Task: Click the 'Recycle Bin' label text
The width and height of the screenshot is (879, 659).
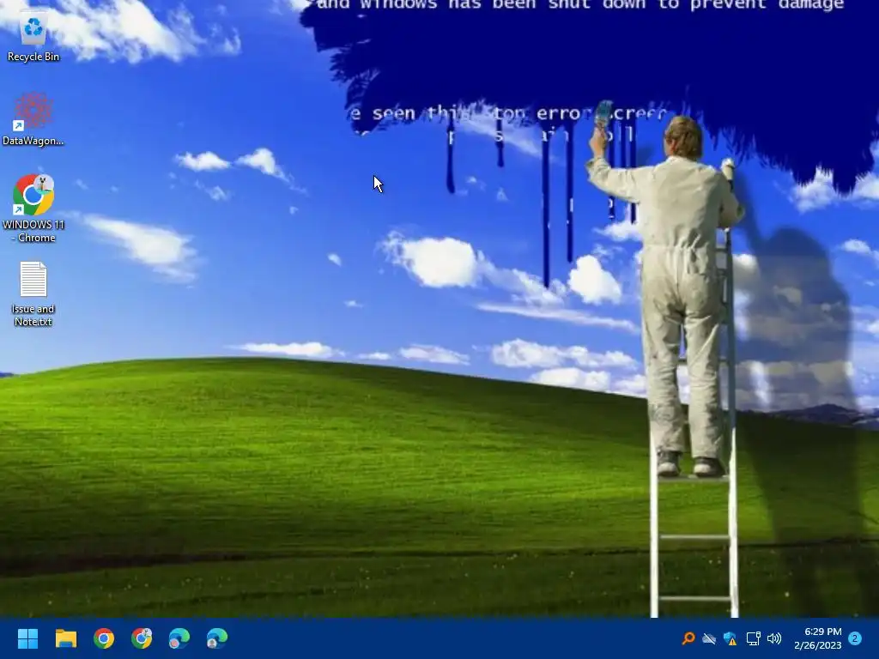Action: click(33, 57)
